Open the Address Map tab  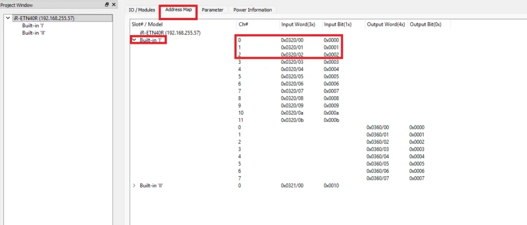(x=179, y=9)
